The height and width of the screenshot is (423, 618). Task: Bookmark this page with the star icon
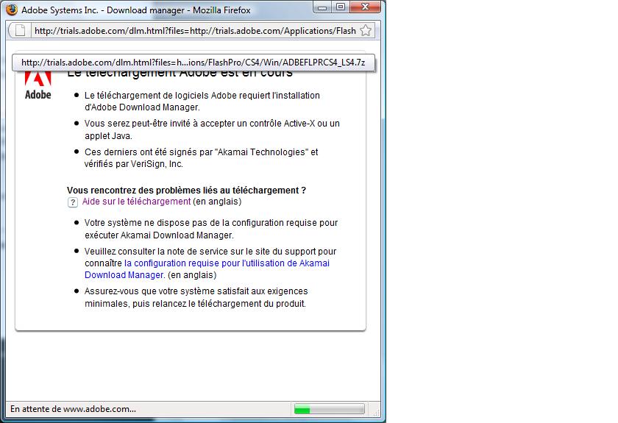[x=366, y=30]
